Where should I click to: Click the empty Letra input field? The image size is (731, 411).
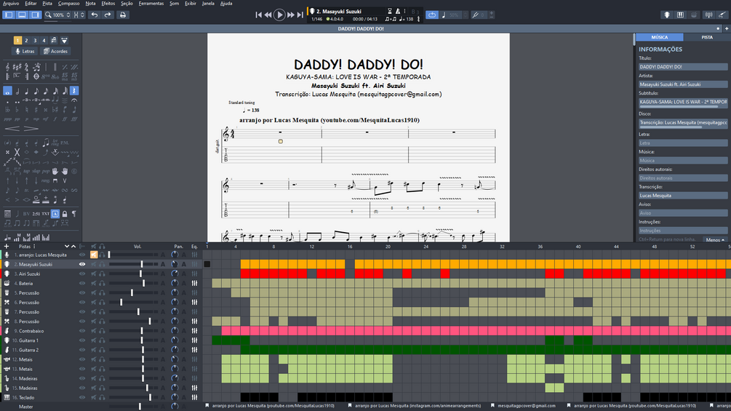[683, 143]
